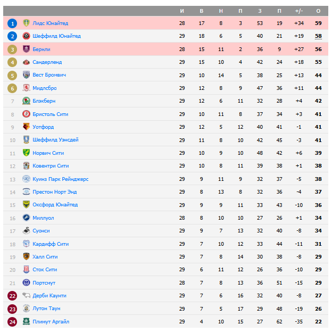Viewport: 332px width, 333px height.
Task: Click the dark red position 24 badge
Action: 13,322
